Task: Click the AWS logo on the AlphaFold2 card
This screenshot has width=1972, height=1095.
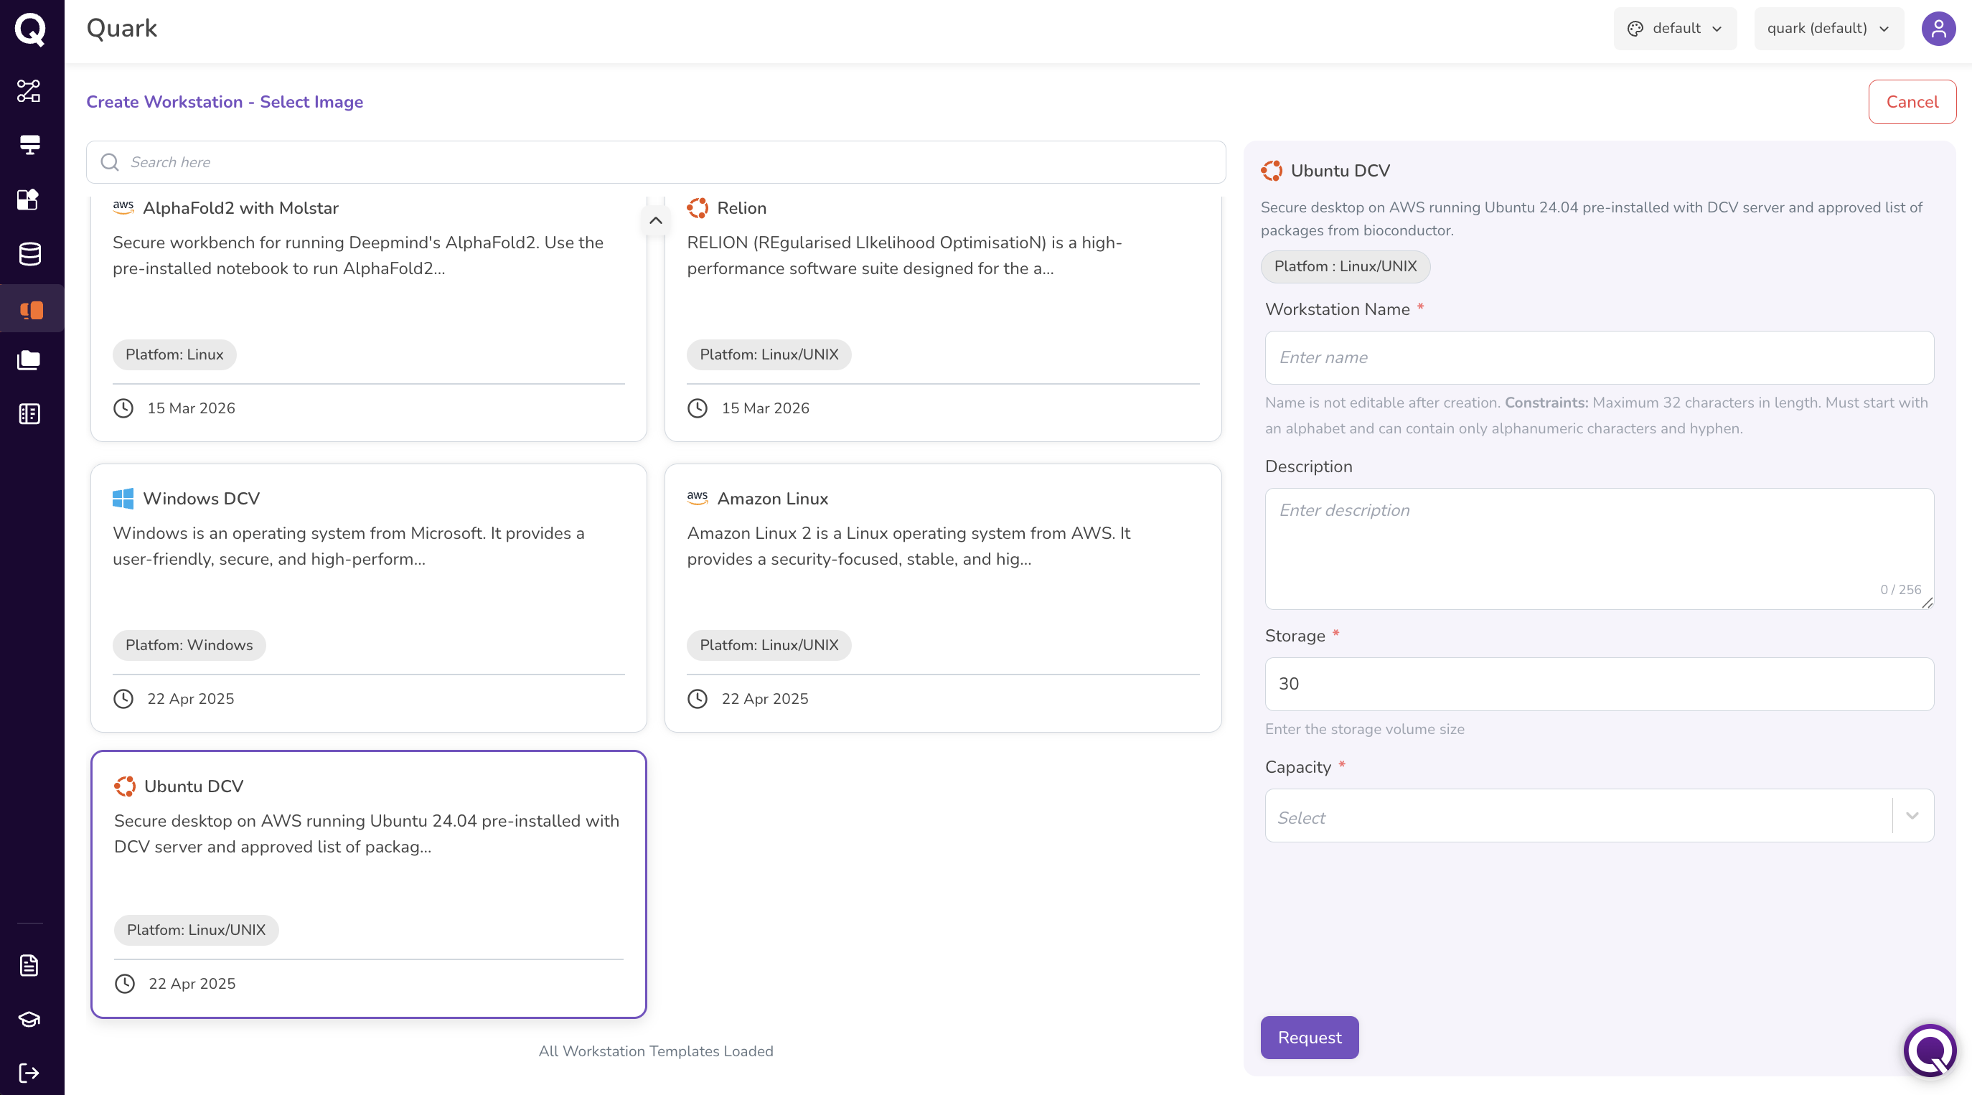Action: coord(123,207)
